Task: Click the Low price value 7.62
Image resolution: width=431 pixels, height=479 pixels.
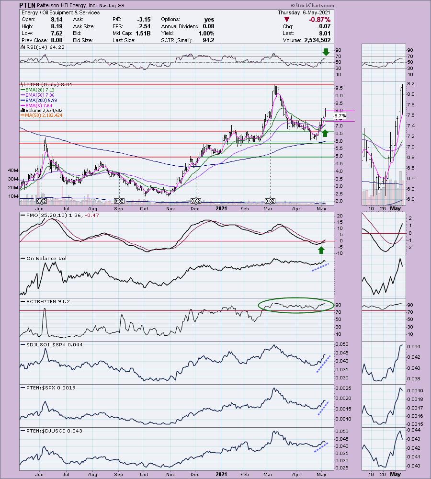Action: click(57, 34)
